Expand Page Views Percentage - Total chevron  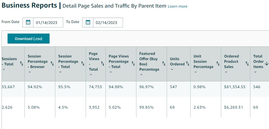111,72
